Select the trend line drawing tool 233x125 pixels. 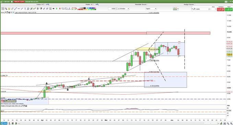coord(15,9)
